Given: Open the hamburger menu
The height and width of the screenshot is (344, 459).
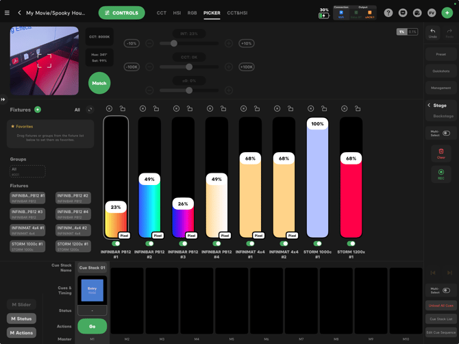Looking at the screenshot, I should pyautogui.click(x=7, y=13).
